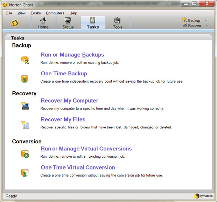
Task: Click the Tools toolbox icon
Action: click(x=117, y=21)
